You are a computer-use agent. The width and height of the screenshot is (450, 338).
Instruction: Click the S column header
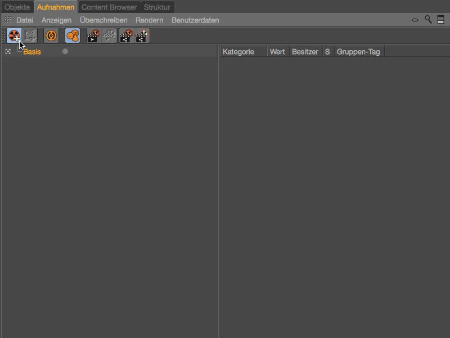[x=328, y=52]
